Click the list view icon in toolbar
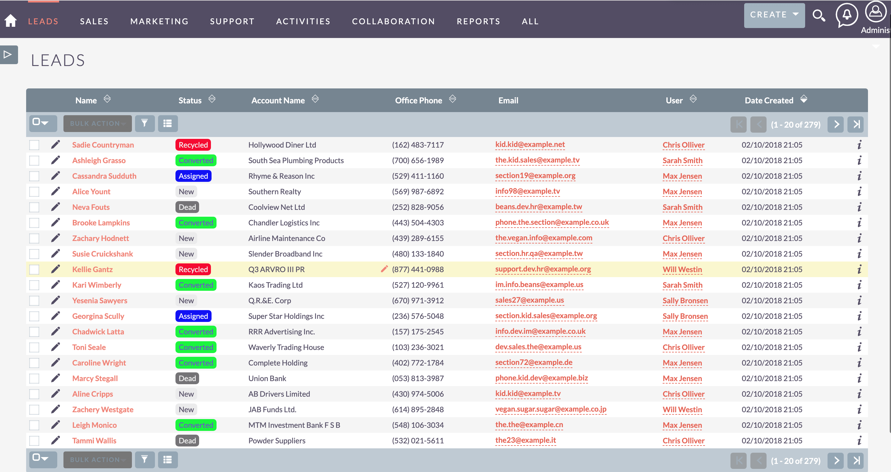The height and width of the screenshot is (472, 891). pos(168,123)
